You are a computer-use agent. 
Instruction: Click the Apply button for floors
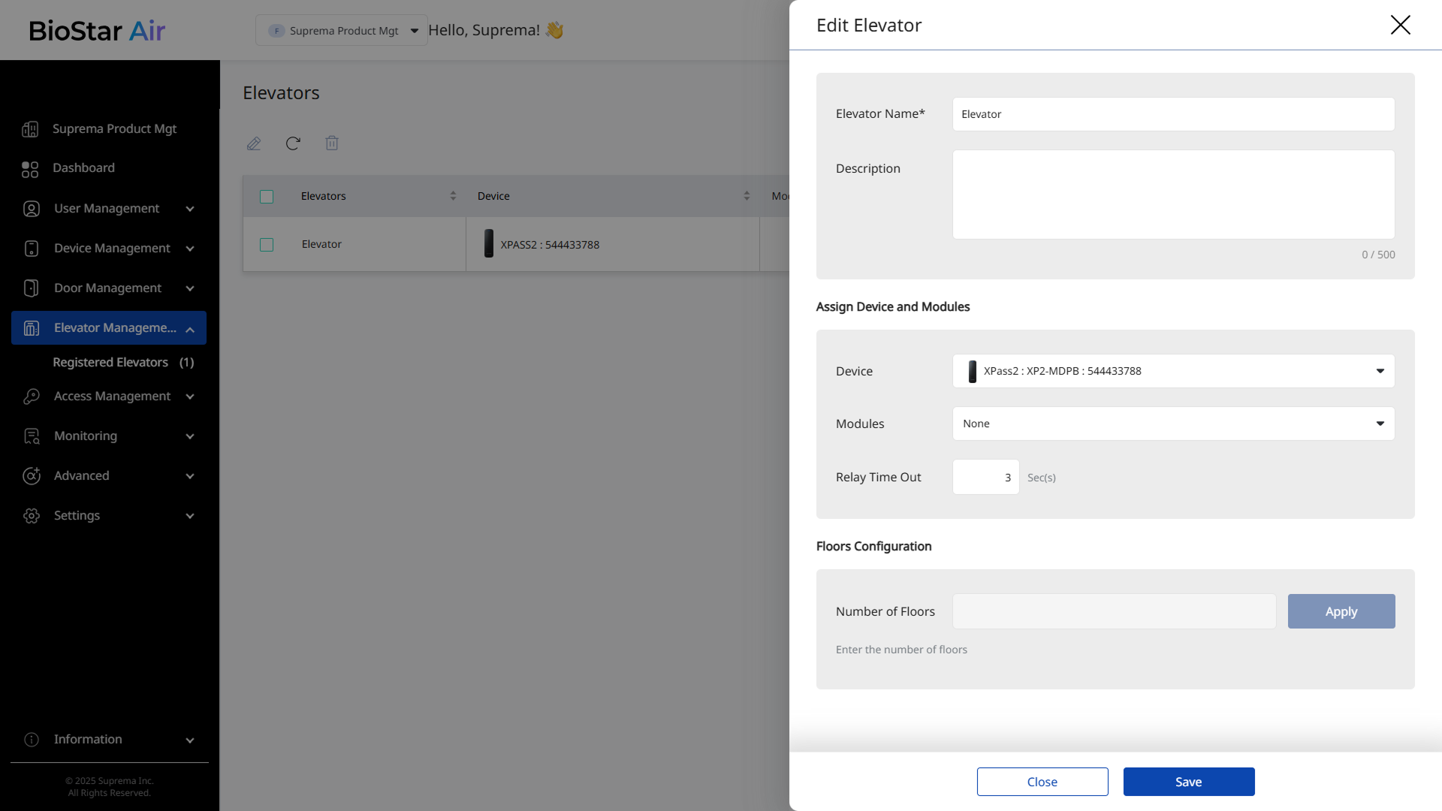(x=1341, y=611)
